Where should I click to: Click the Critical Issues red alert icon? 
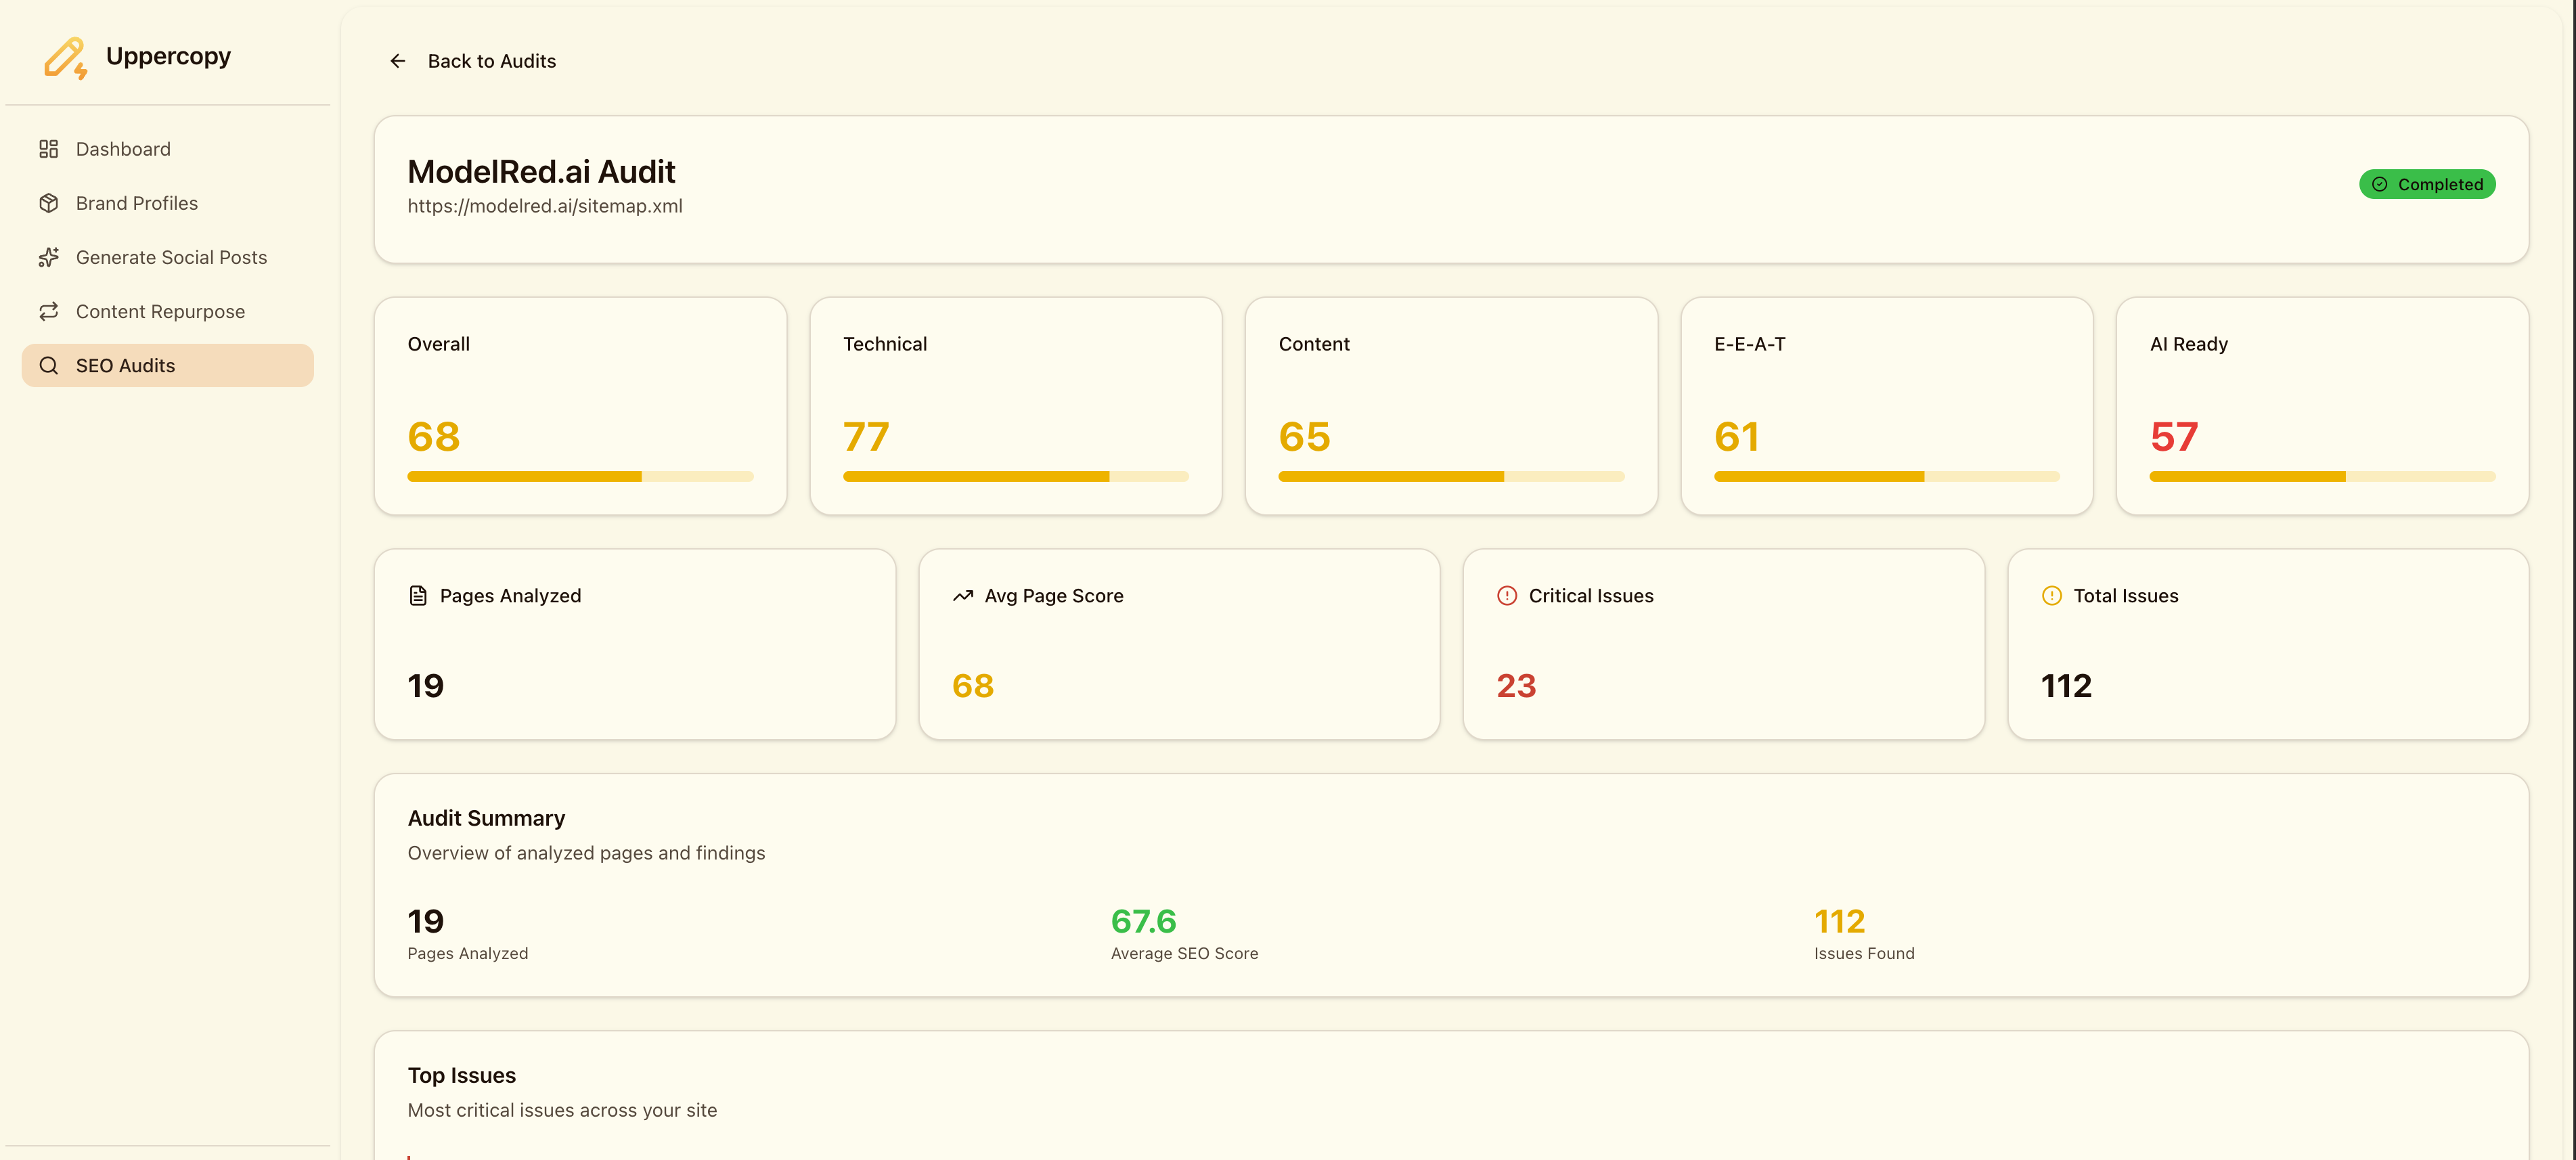pos(1506,596)
